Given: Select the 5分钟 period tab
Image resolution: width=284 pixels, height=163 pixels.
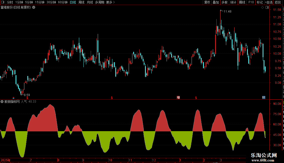Looking at the screenshot, I should 29,2.
